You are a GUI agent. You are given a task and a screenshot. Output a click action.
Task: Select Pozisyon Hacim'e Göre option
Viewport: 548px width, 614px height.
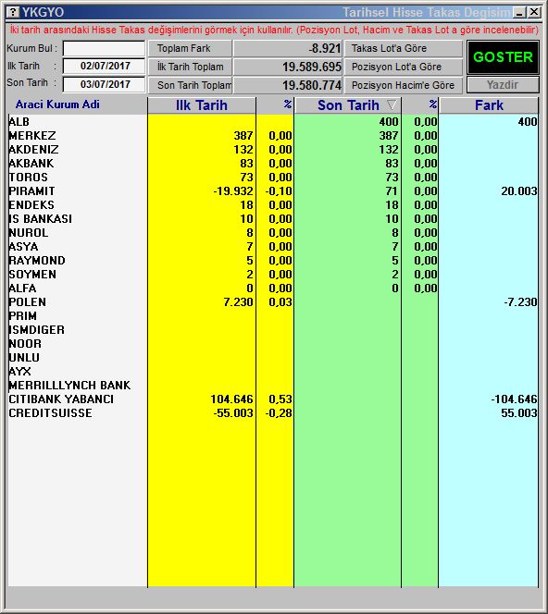point(404,85)
